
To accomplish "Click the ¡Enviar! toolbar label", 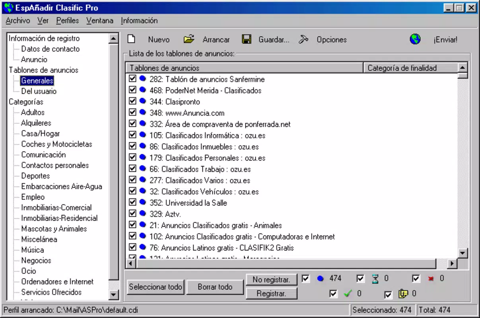I will click(445, 40).
